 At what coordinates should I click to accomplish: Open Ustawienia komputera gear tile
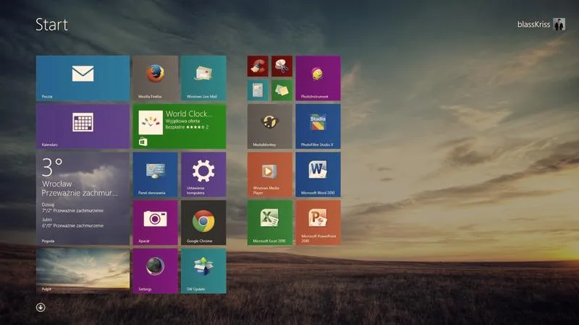pos(203,175)
